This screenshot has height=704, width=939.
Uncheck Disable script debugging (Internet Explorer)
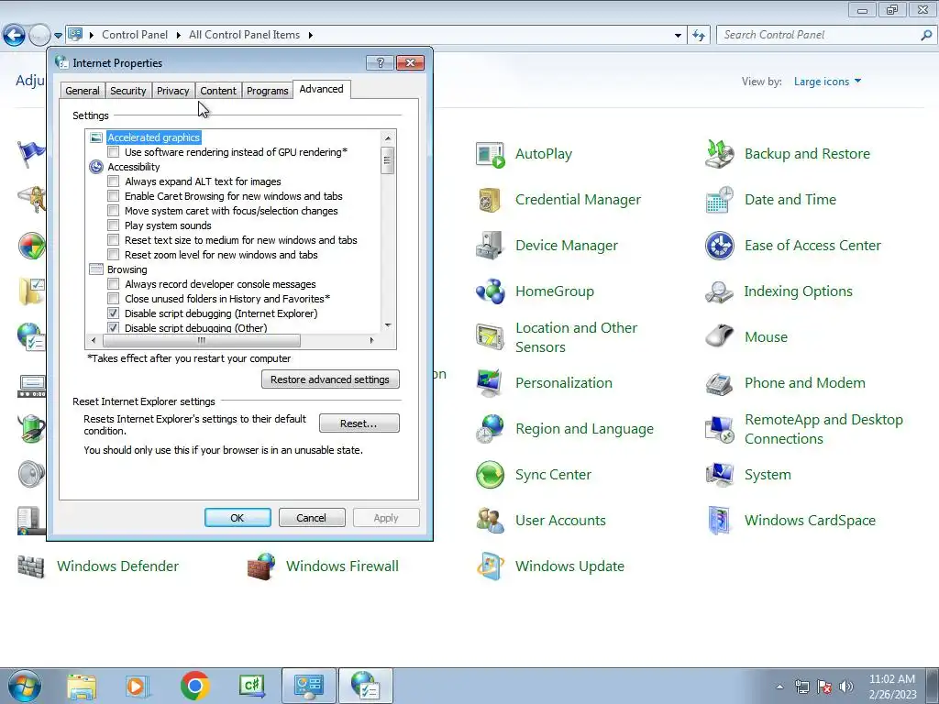click(113, 313)
